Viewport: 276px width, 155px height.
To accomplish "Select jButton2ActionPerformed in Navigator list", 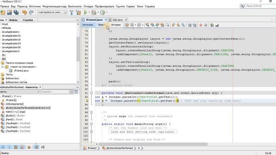I will (x=28, y=108).
